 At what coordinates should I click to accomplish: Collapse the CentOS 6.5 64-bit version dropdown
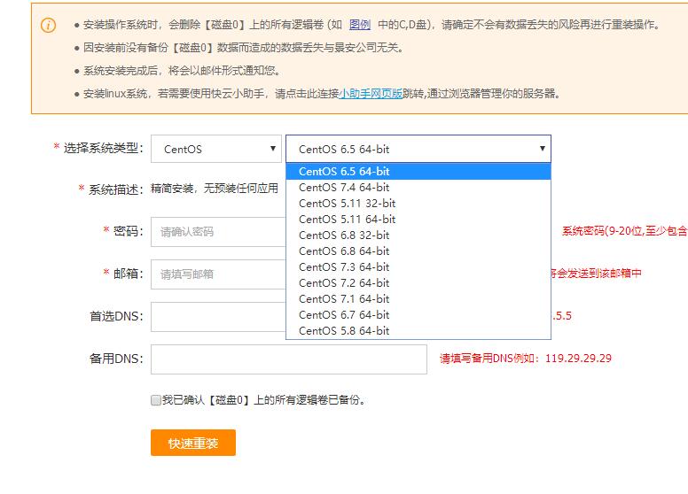(418, 149)
